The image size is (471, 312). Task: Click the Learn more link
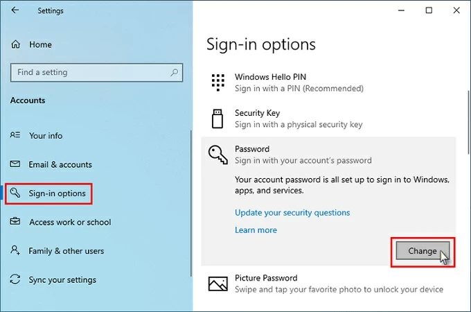click(256, 230)
